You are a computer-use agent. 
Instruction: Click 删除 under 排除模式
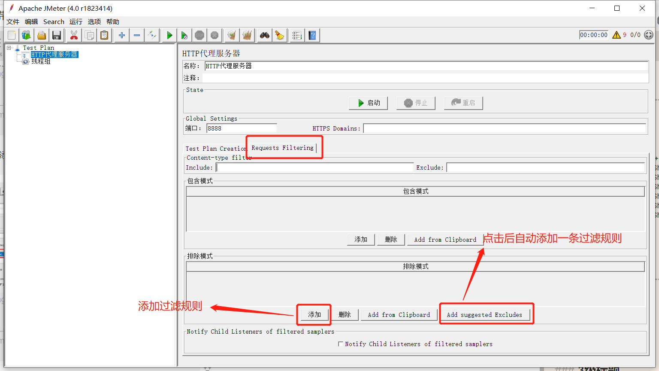coord(345,315)
